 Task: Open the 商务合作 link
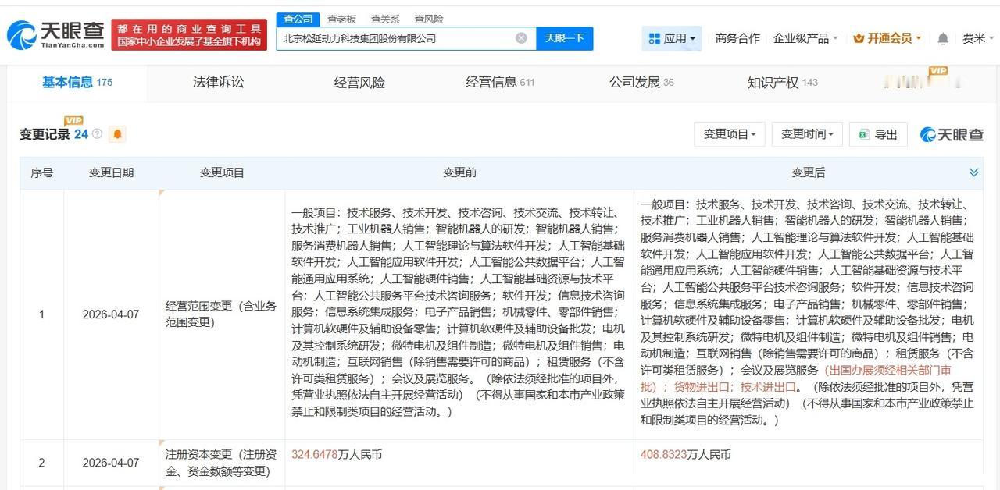pos(737,37)
